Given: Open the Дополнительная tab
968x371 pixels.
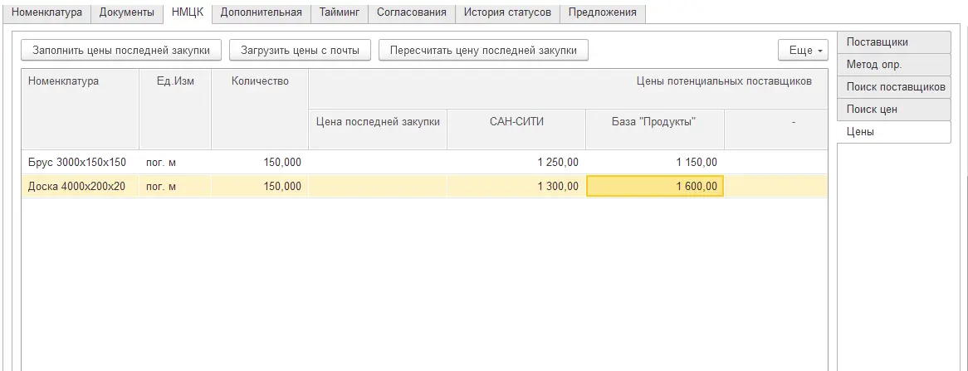Looking at the screenshot, I should pos(262,12).
